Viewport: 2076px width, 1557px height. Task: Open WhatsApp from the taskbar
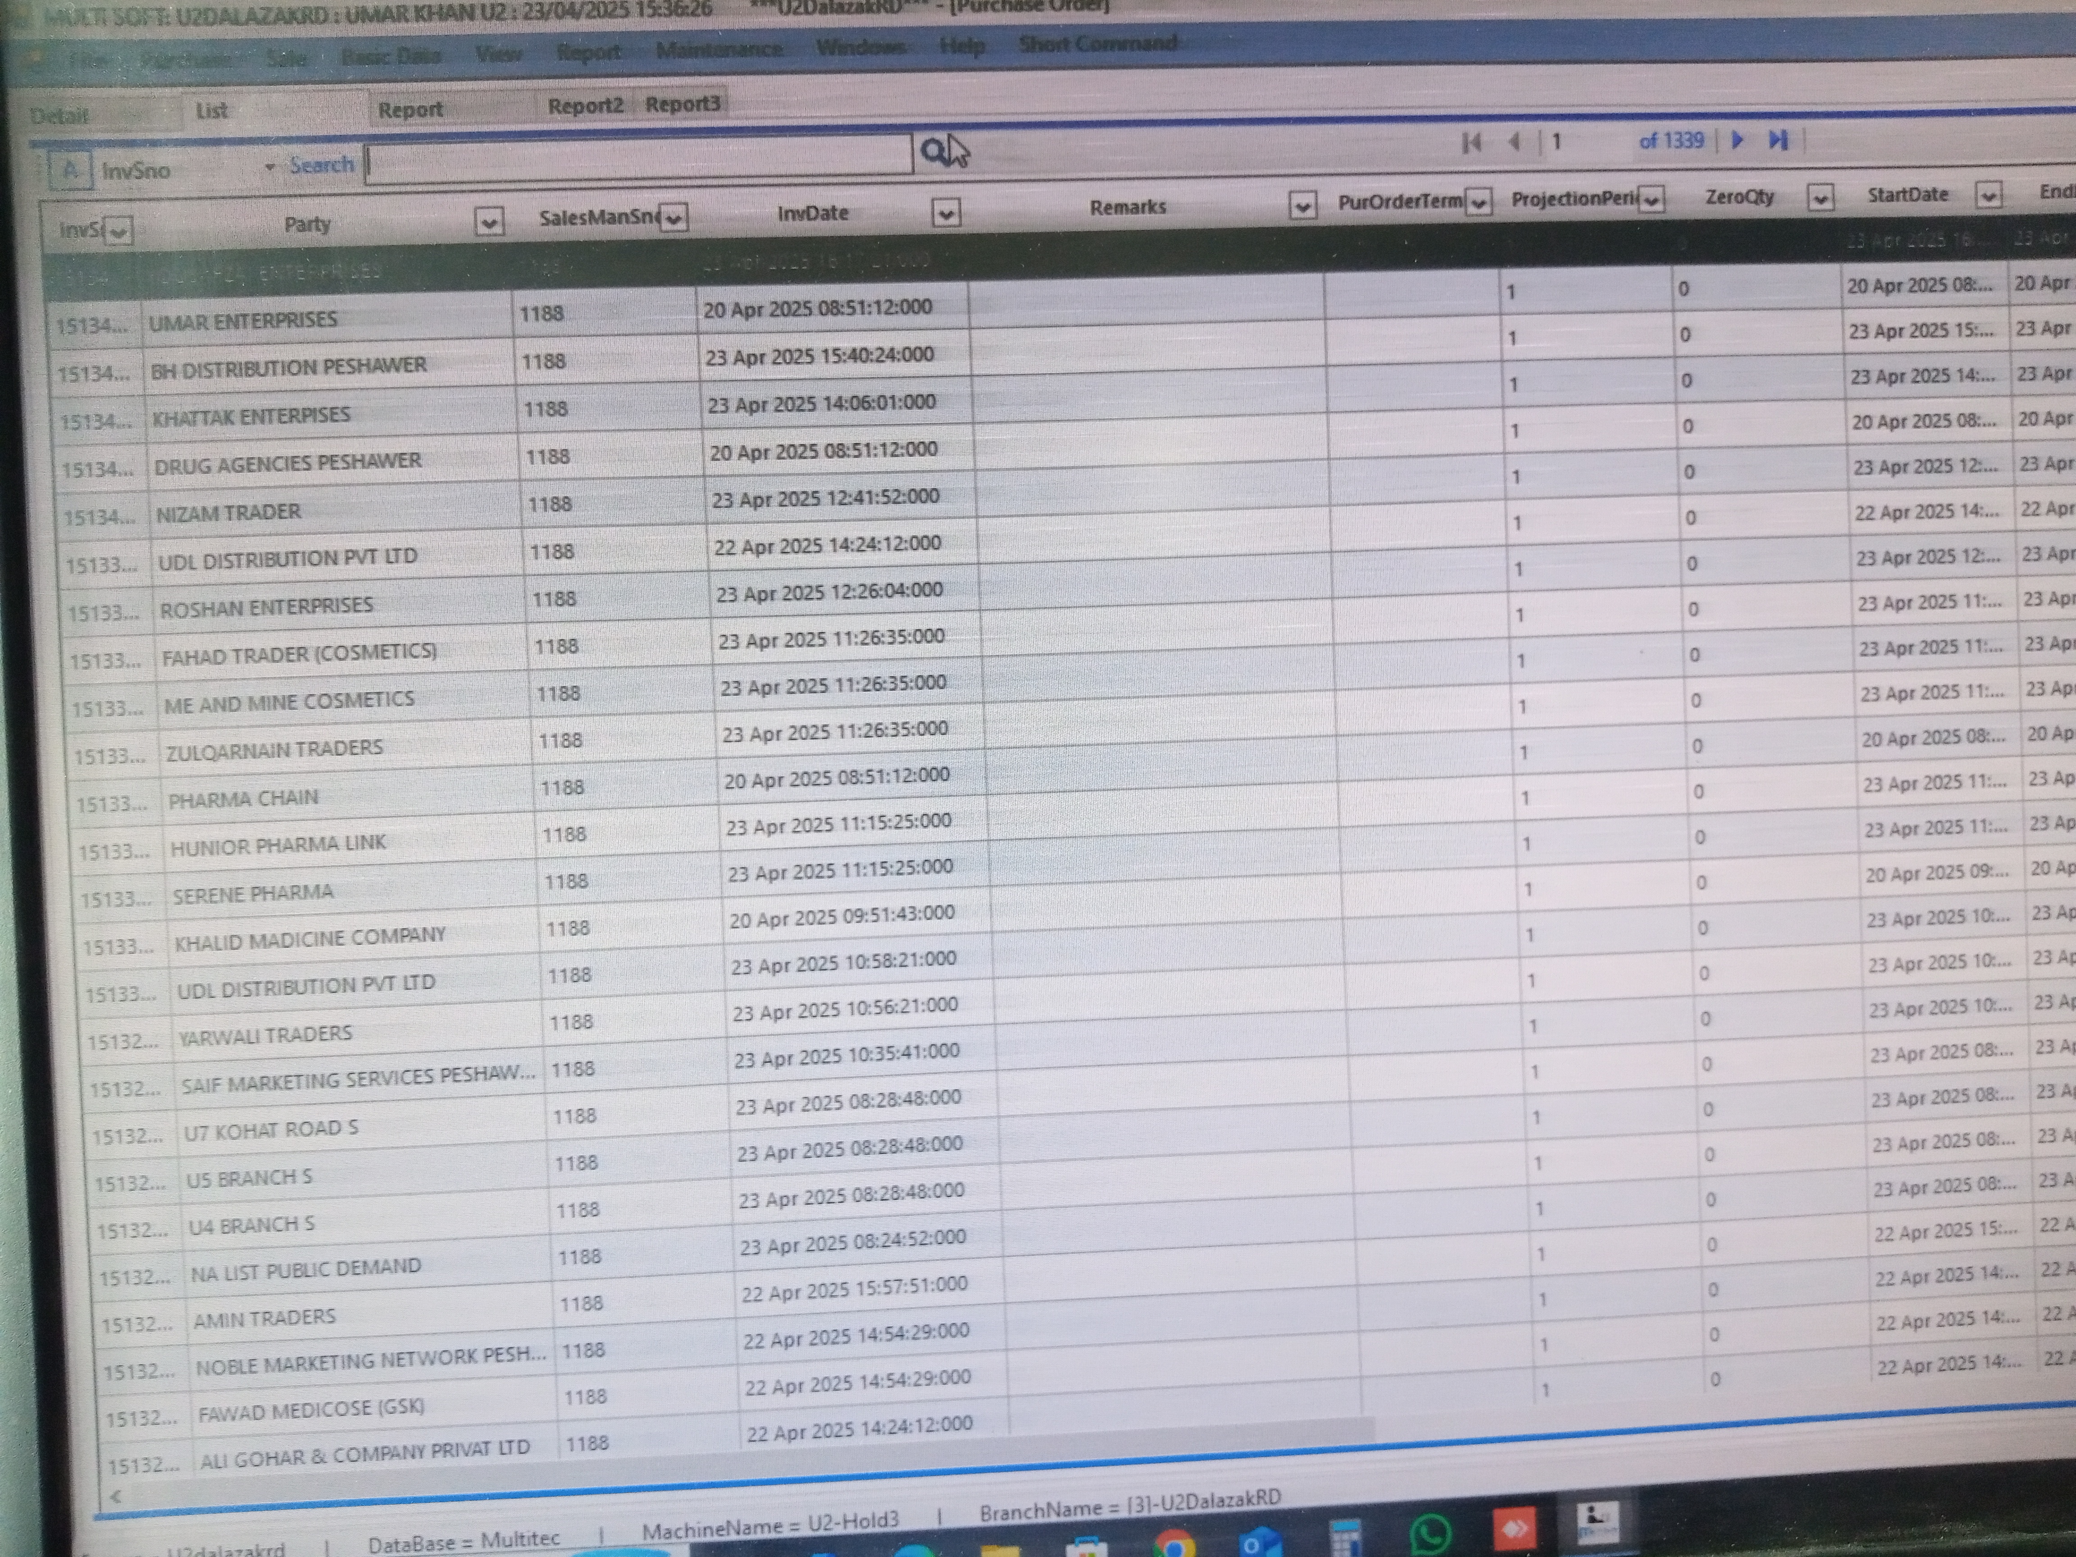pyautogui.click(x=1430, y=1534)
